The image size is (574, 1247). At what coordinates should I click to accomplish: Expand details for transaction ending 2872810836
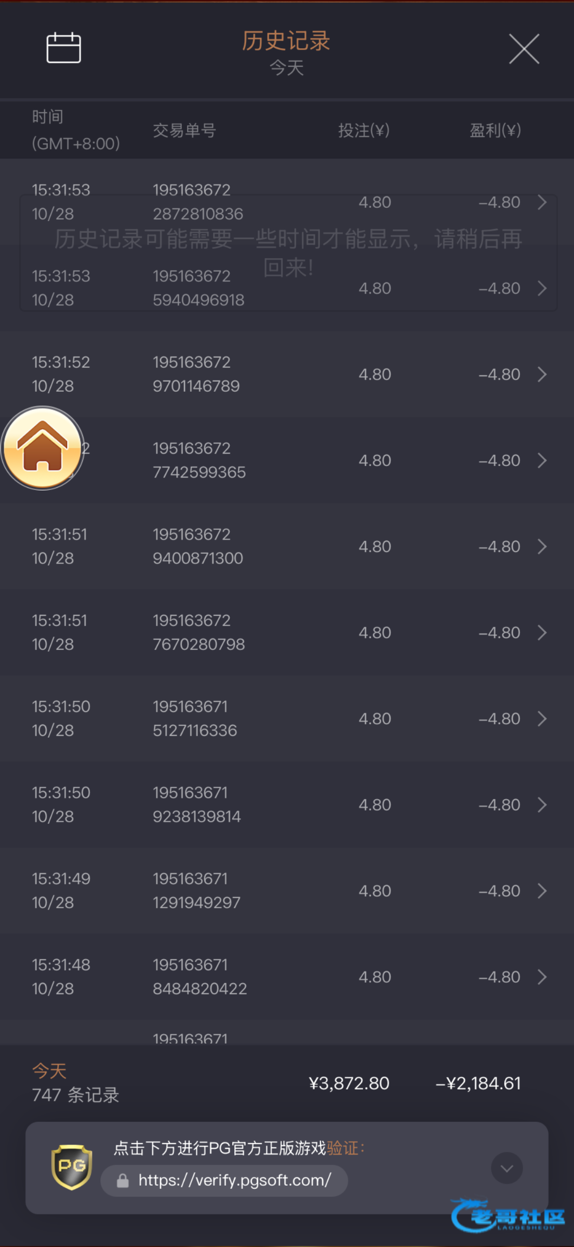[x=542, y=202]
